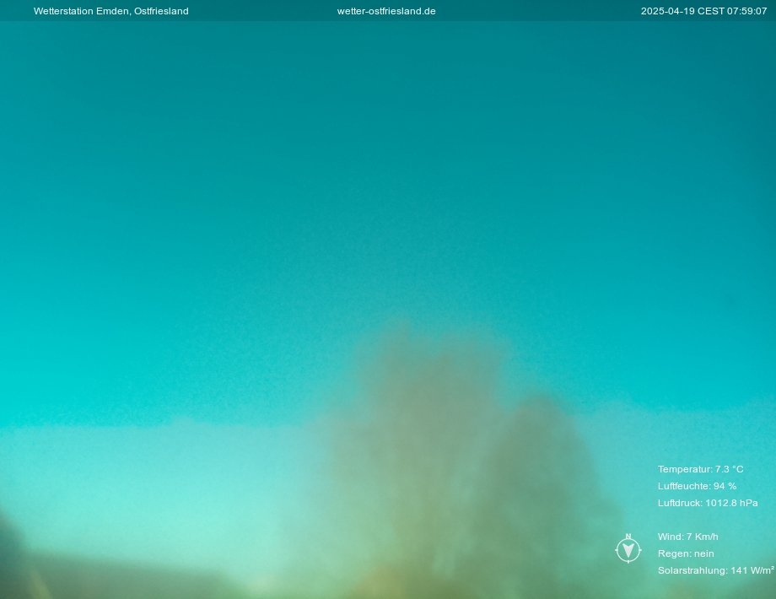The height and width of the screenshot is (599, 776).
Task: Click the 'Wind: 7 Km/h' reading
Action: [688, 537]
